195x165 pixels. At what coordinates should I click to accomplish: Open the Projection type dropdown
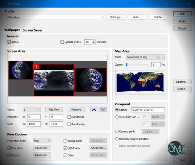point(42,140)
